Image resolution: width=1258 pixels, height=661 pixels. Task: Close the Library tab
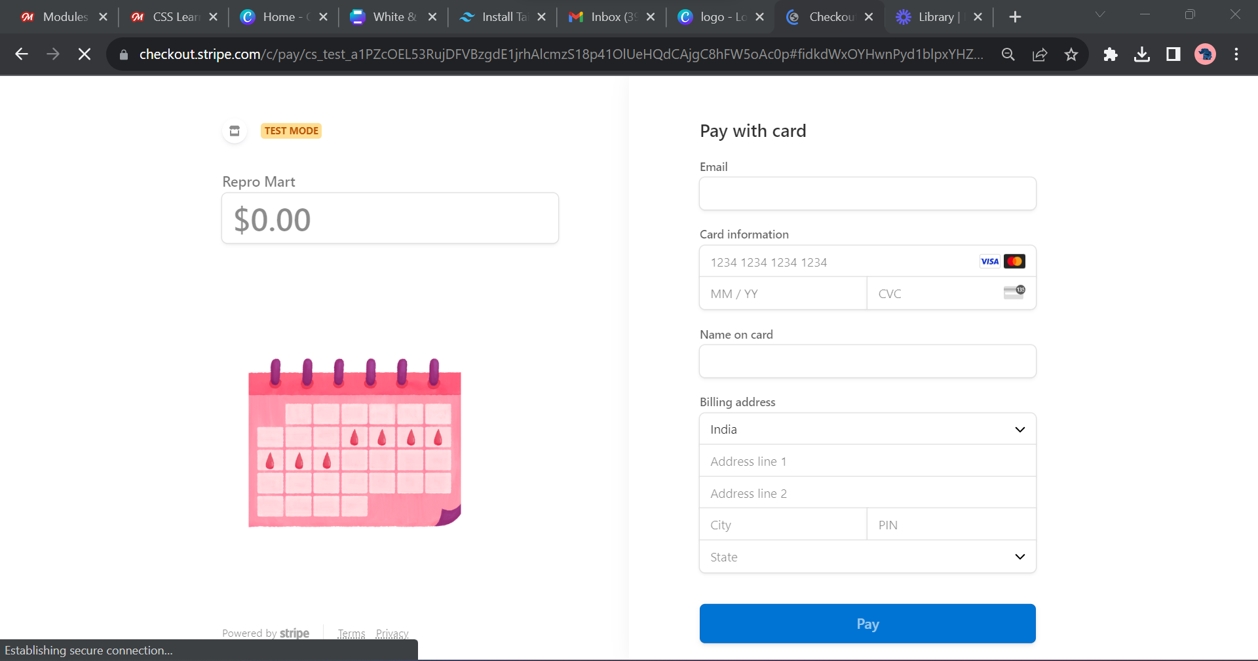[x=978, y=17]
